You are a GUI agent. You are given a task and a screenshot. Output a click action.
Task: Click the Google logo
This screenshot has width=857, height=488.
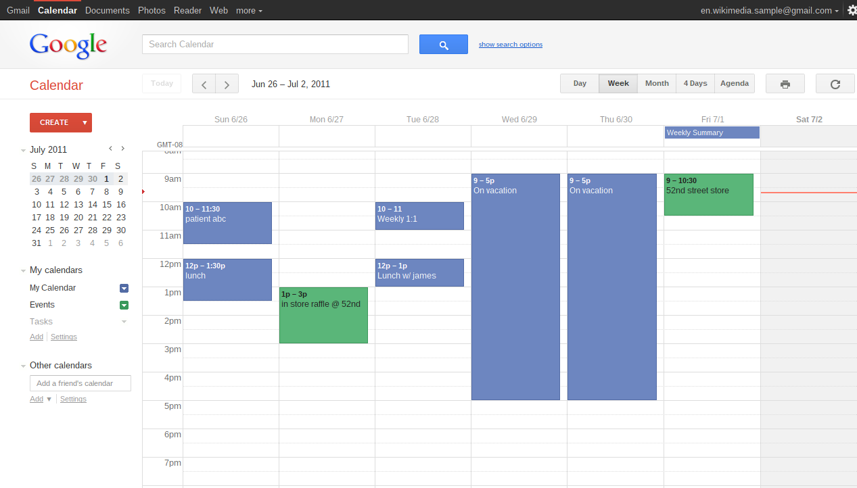68,45
